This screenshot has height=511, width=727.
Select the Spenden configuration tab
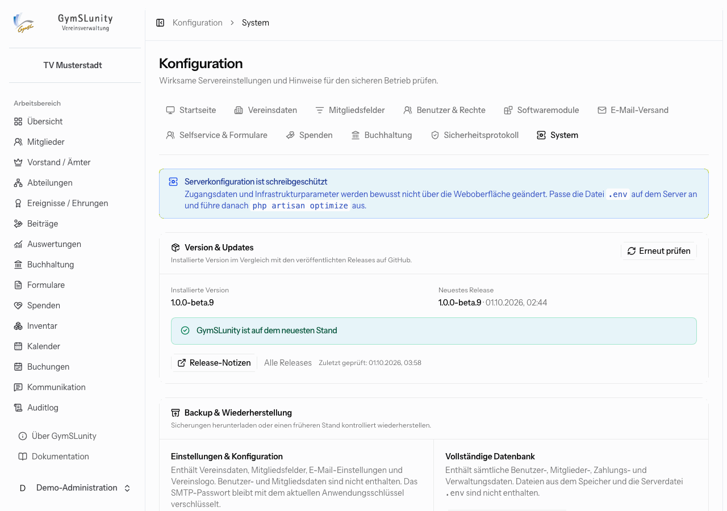309,135
